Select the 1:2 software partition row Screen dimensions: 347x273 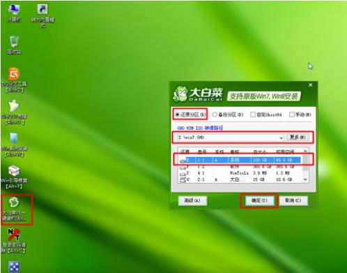240,167
